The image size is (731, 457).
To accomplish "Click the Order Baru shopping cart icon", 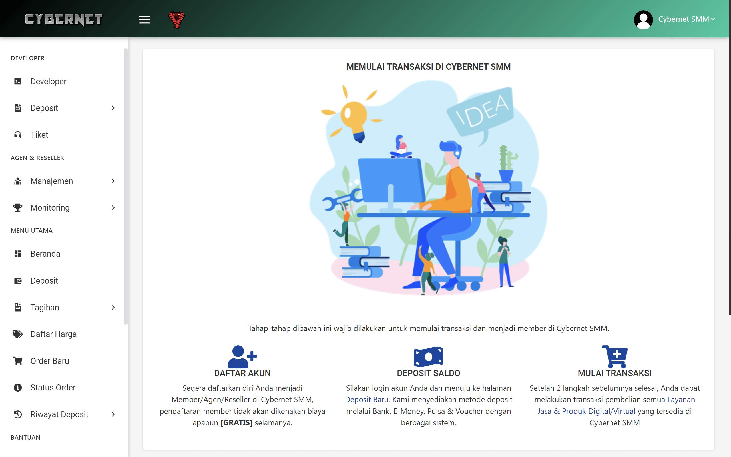I will click(17, 360).
